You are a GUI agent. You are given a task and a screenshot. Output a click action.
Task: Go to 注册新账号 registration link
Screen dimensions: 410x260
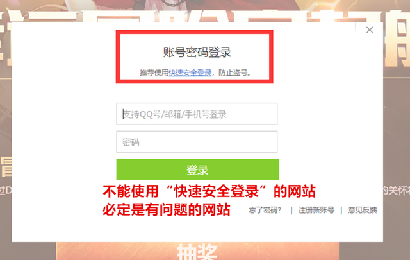pyautogui.click(x=316, y=210)
